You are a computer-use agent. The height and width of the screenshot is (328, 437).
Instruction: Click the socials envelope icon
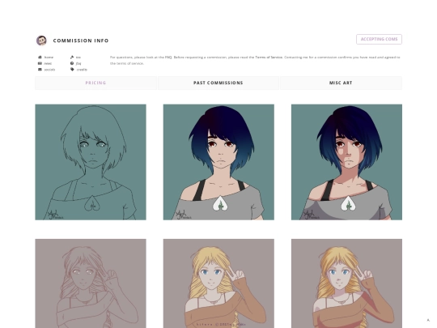(x=40, y=70)
